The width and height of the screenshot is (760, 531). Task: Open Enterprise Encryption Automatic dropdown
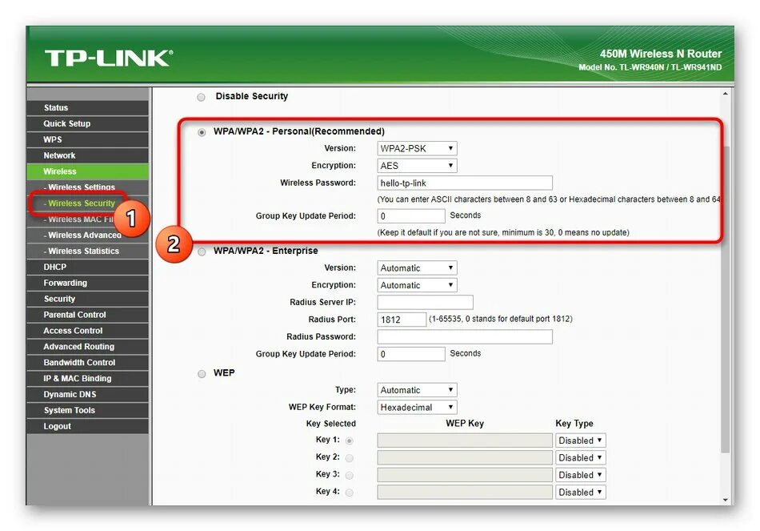coord(417,285)
